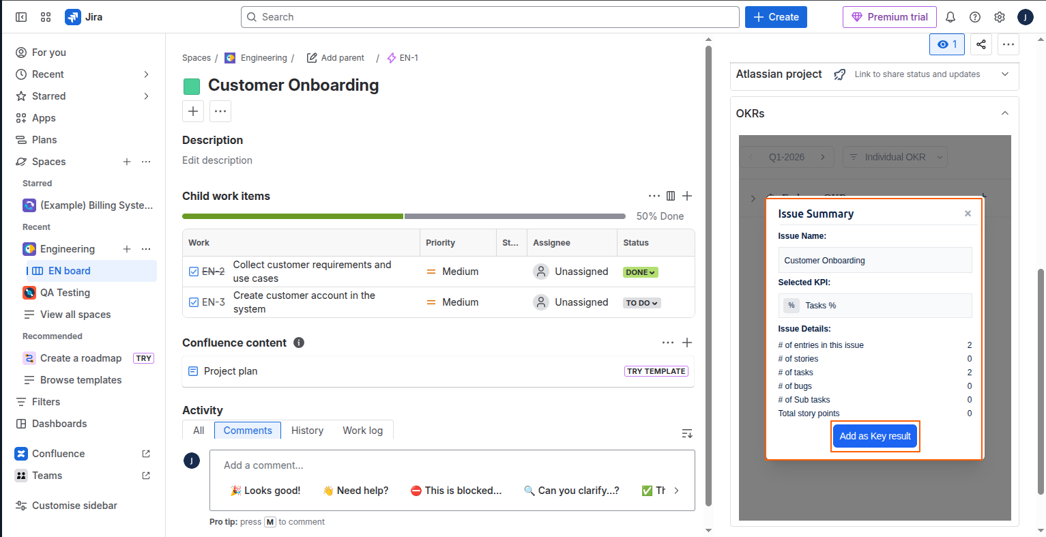
Task: Go to next quarter after Q1-2026
Action: (x=823, y=157)
